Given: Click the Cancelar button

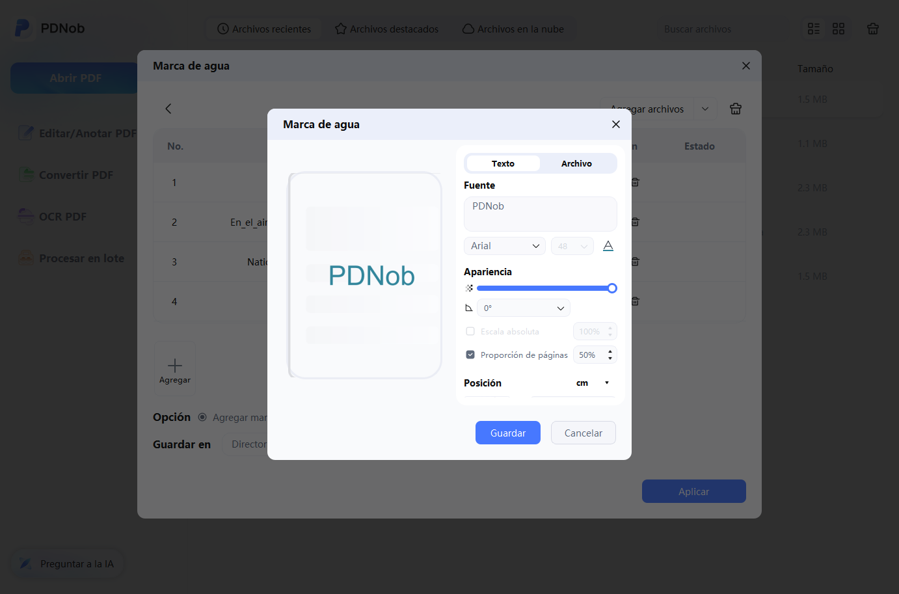Looking at the screenshot, I should point(584,433).
